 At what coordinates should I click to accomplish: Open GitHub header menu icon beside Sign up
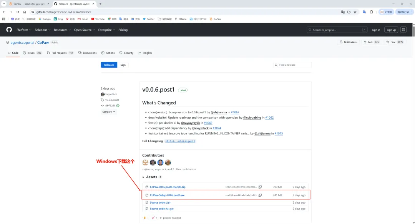click(x=403, y=30)
